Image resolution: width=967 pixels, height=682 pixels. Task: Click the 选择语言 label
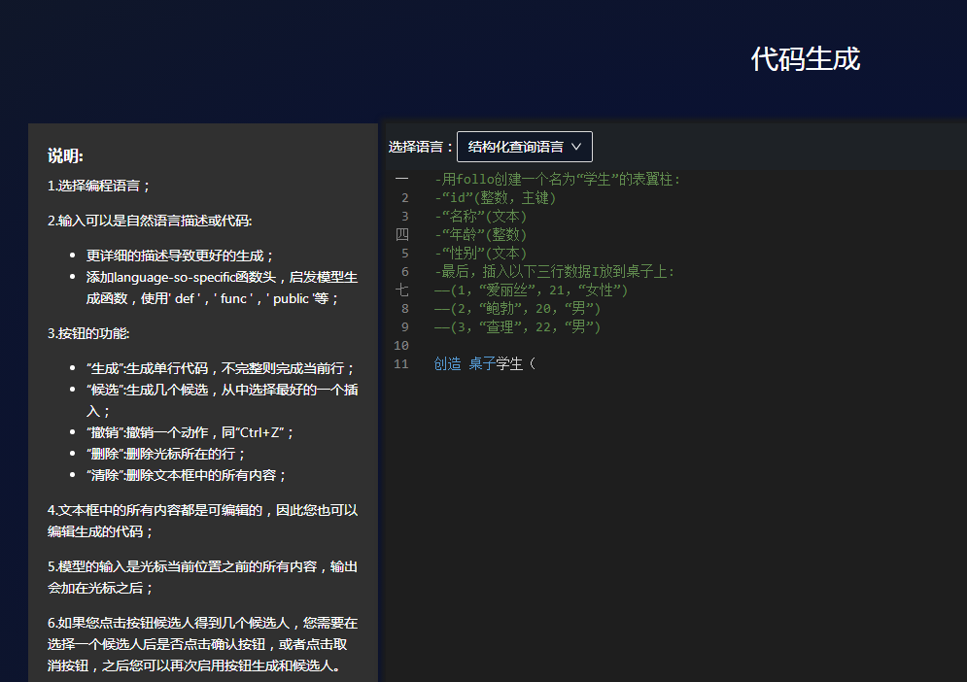[x=421, y=147]
